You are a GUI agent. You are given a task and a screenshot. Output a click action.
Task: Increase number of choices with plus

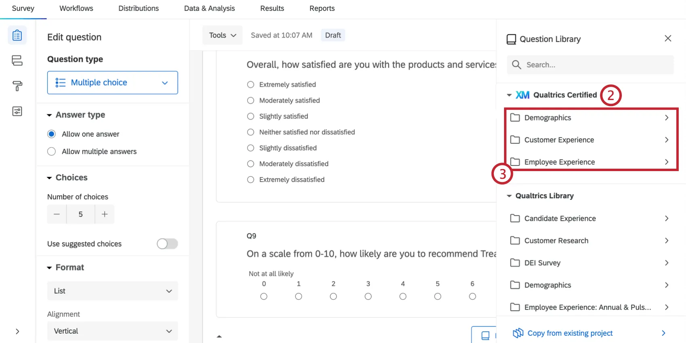tap(105, 214)
